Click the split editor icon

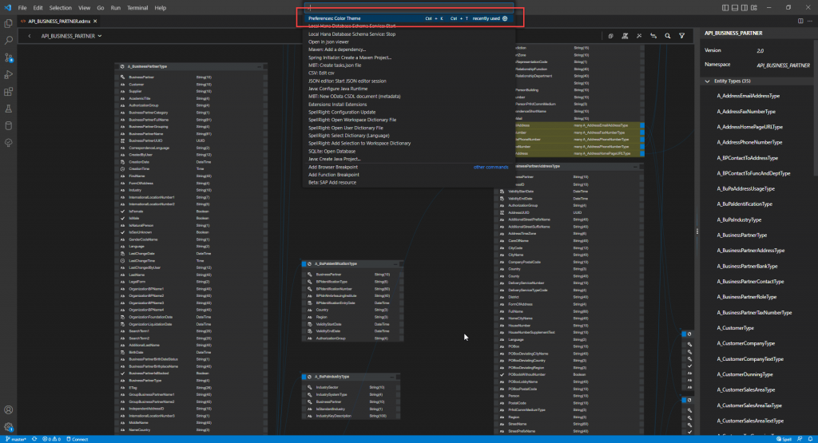tap(800, 22)
